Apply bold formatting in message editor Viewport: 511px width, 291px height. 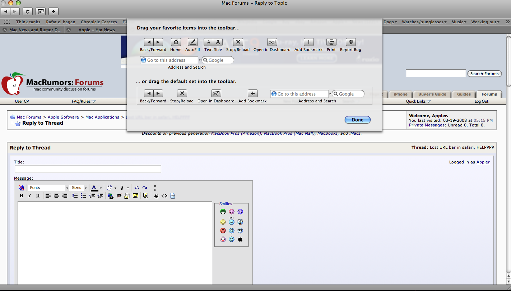click(21, 196)
